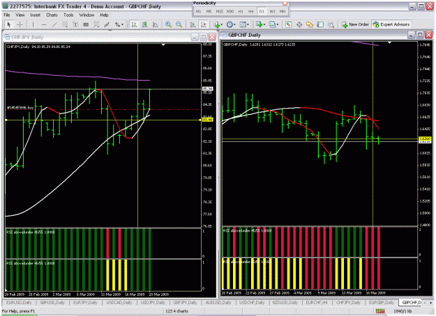
Task: Open the Data Window icon
Action: (x=299, y=24)
